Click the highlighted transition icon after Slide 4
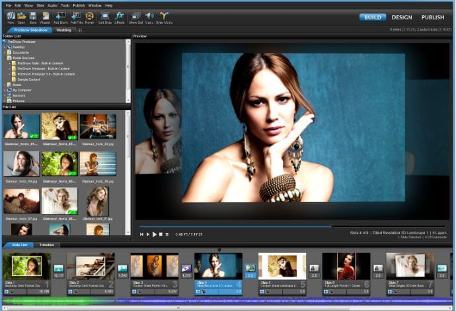 (250, 268)
